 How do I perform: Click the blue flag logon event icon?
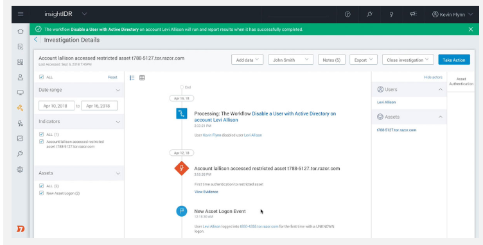(x=182, y=211)
